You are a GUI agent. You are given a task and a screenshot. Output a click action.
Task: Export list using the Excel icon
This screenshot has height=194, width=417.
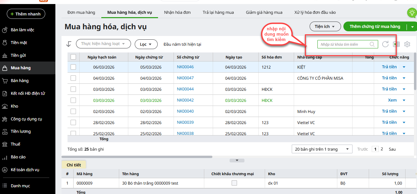click(x=396, y=44)
